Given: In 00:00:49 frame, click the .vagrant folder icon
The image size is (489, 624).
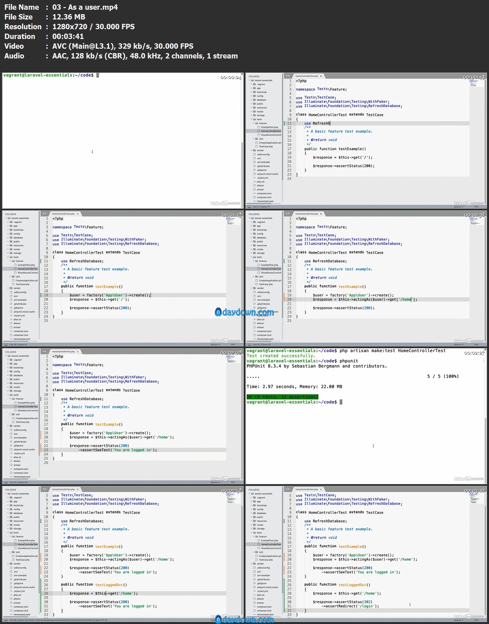Looking at the screenshot, I should coord(255,84).
